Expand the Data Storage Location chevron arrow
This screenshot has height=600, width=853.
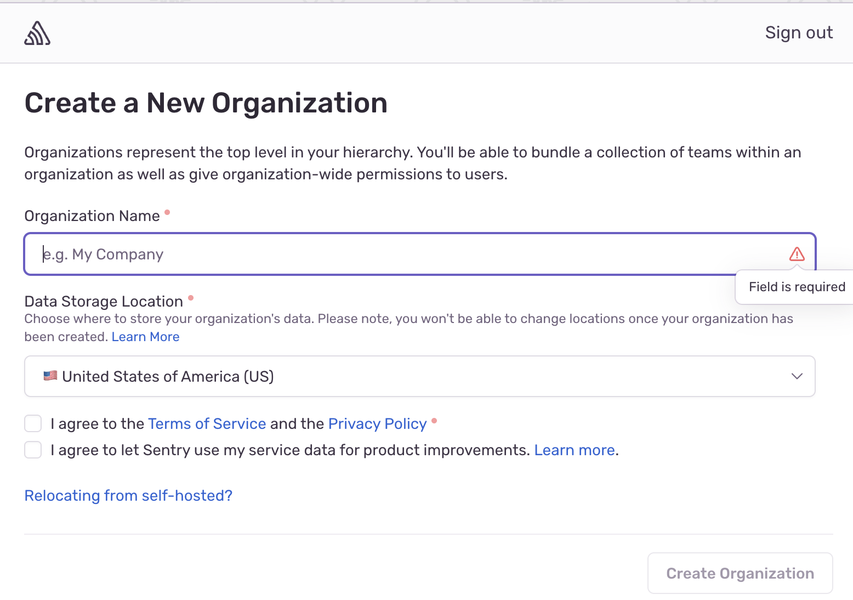[797, 376]
